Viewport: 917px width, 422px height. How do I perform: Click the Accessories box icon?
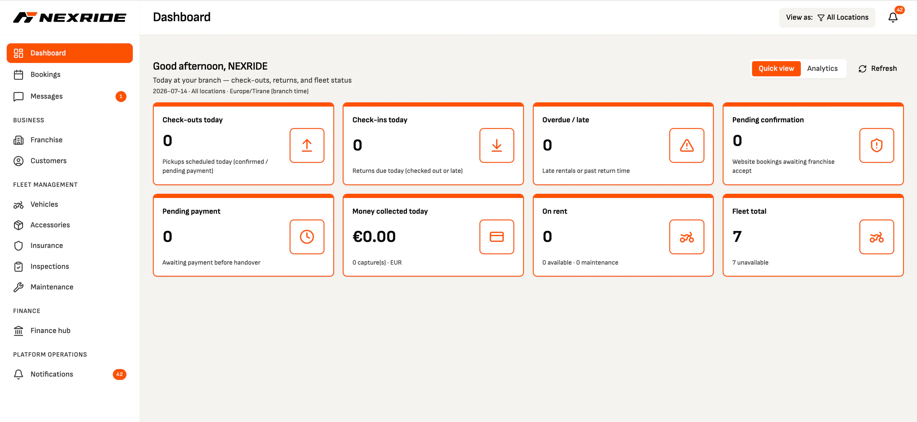pyautogui.click(x=18, y=225)
